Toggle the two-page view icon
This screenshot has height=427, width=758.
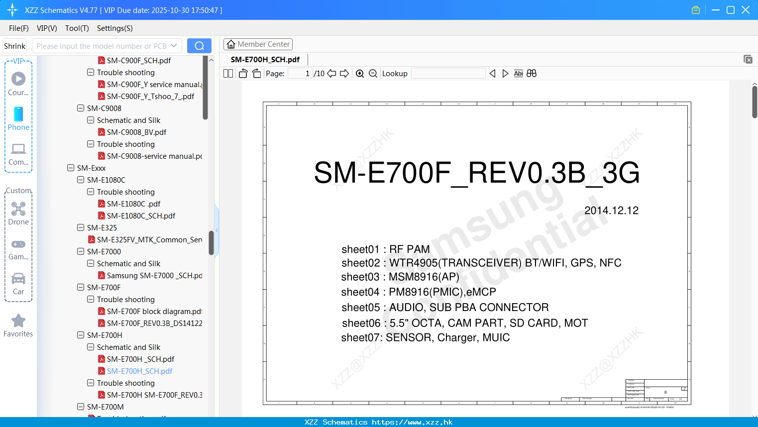(x=228, y=74)
